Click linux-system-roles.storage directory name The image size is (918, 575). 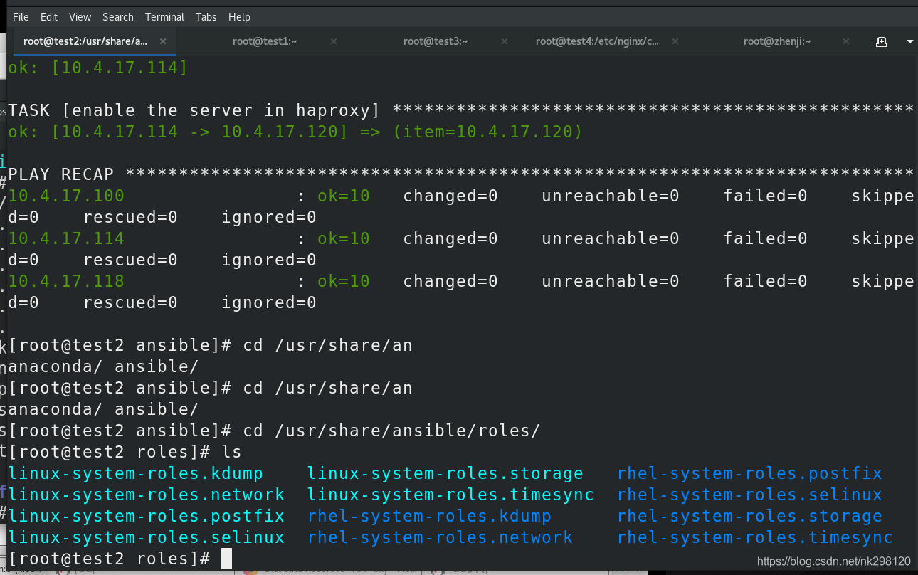pos(445,473)
